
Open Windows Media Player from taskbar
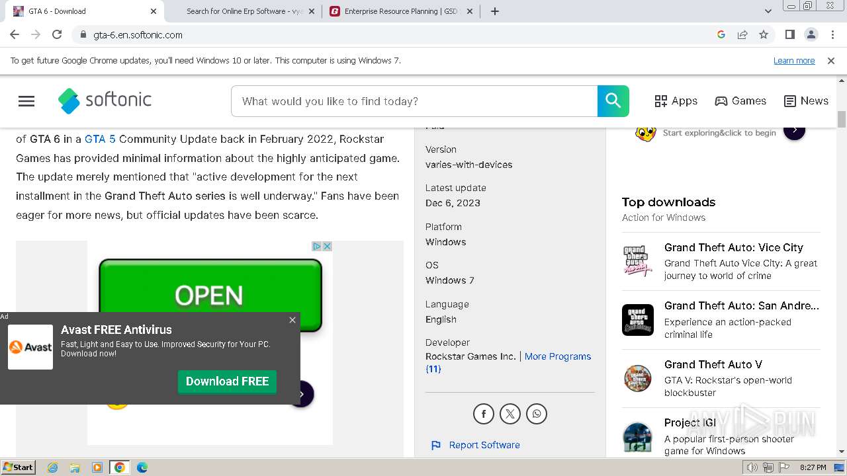pyautogui.click(x=97, y=467)
